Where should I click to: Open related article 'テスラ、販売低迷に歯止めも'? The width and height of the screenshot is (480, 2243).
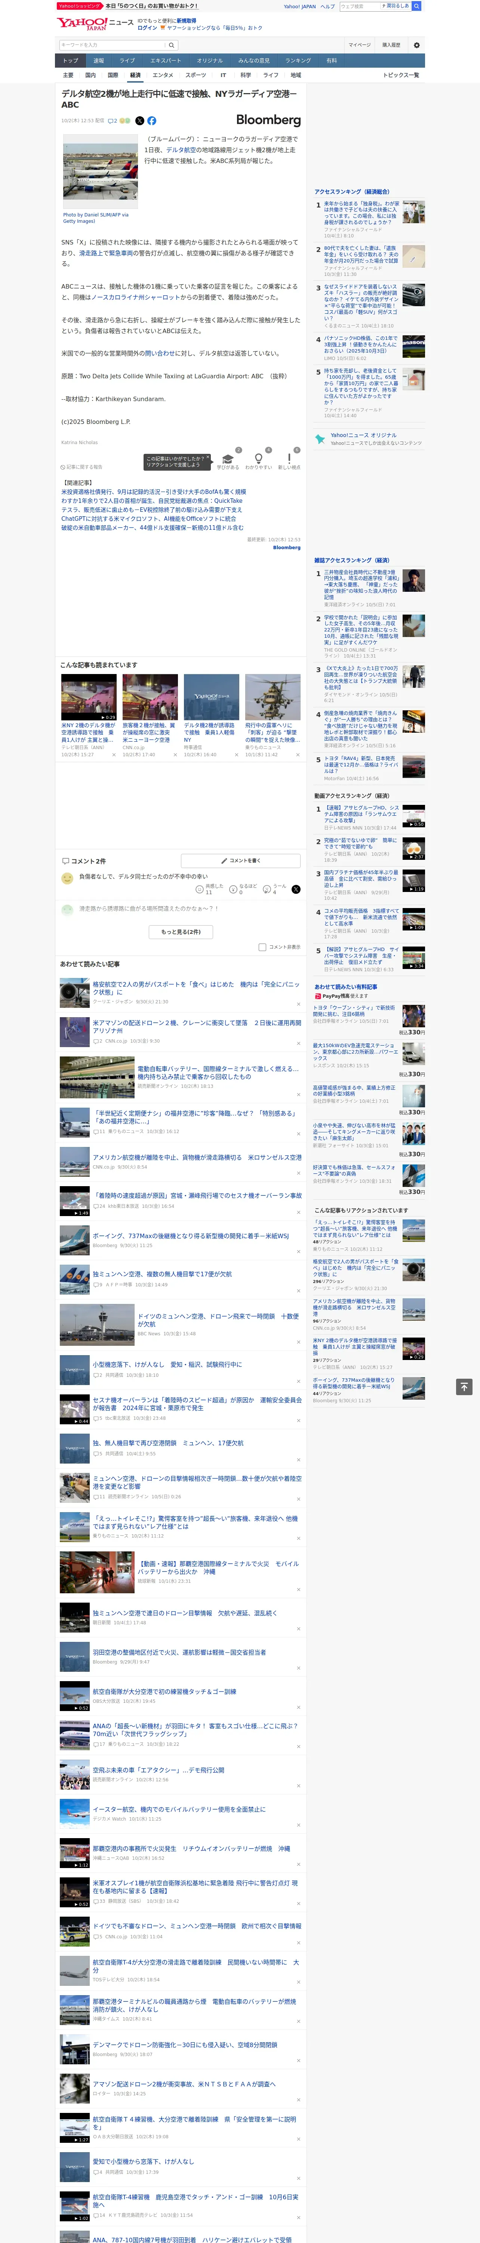pyautogui.click(x=151, y=510)
